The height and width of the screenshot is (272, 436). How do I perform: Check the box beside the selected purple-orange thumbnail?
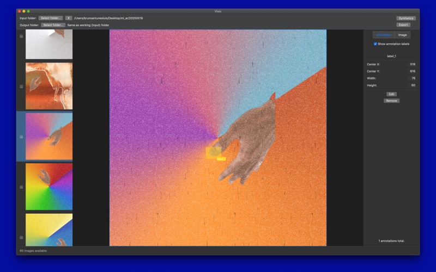(x=21, y=137)
